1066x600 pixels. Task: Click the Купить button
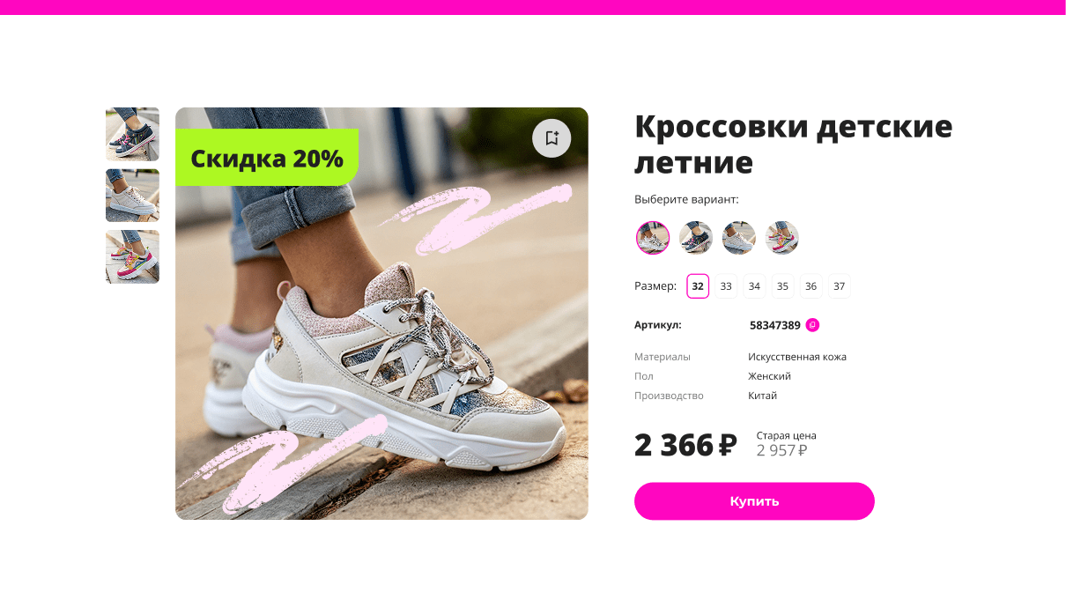coord(754,501)
